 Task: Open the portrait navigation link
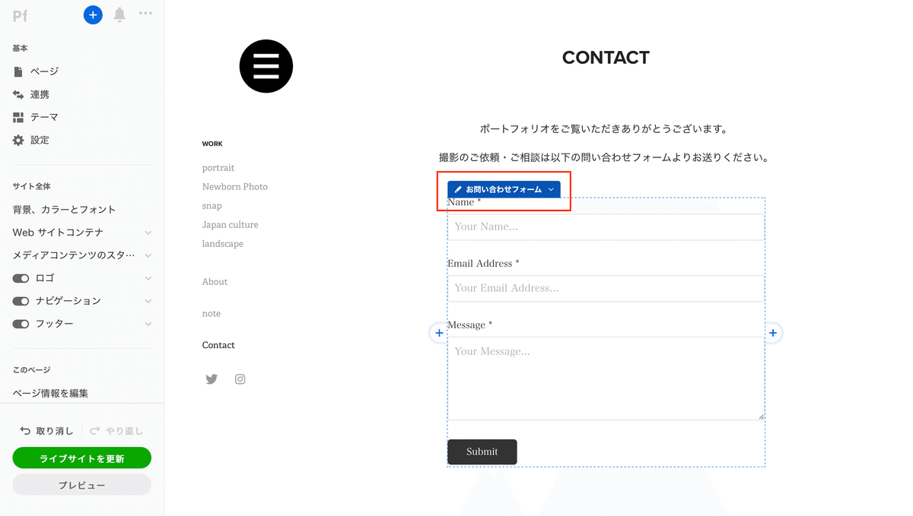218,168
